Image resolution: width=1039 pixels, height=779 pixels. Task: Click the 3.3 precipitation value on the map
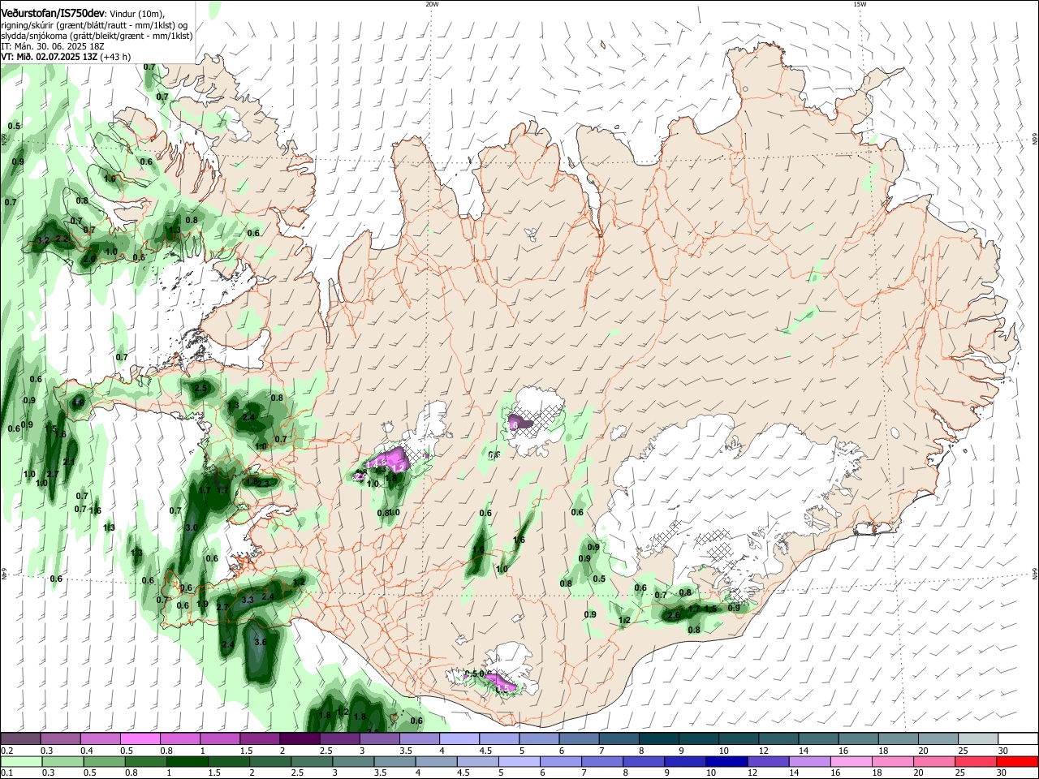point(248,600)
